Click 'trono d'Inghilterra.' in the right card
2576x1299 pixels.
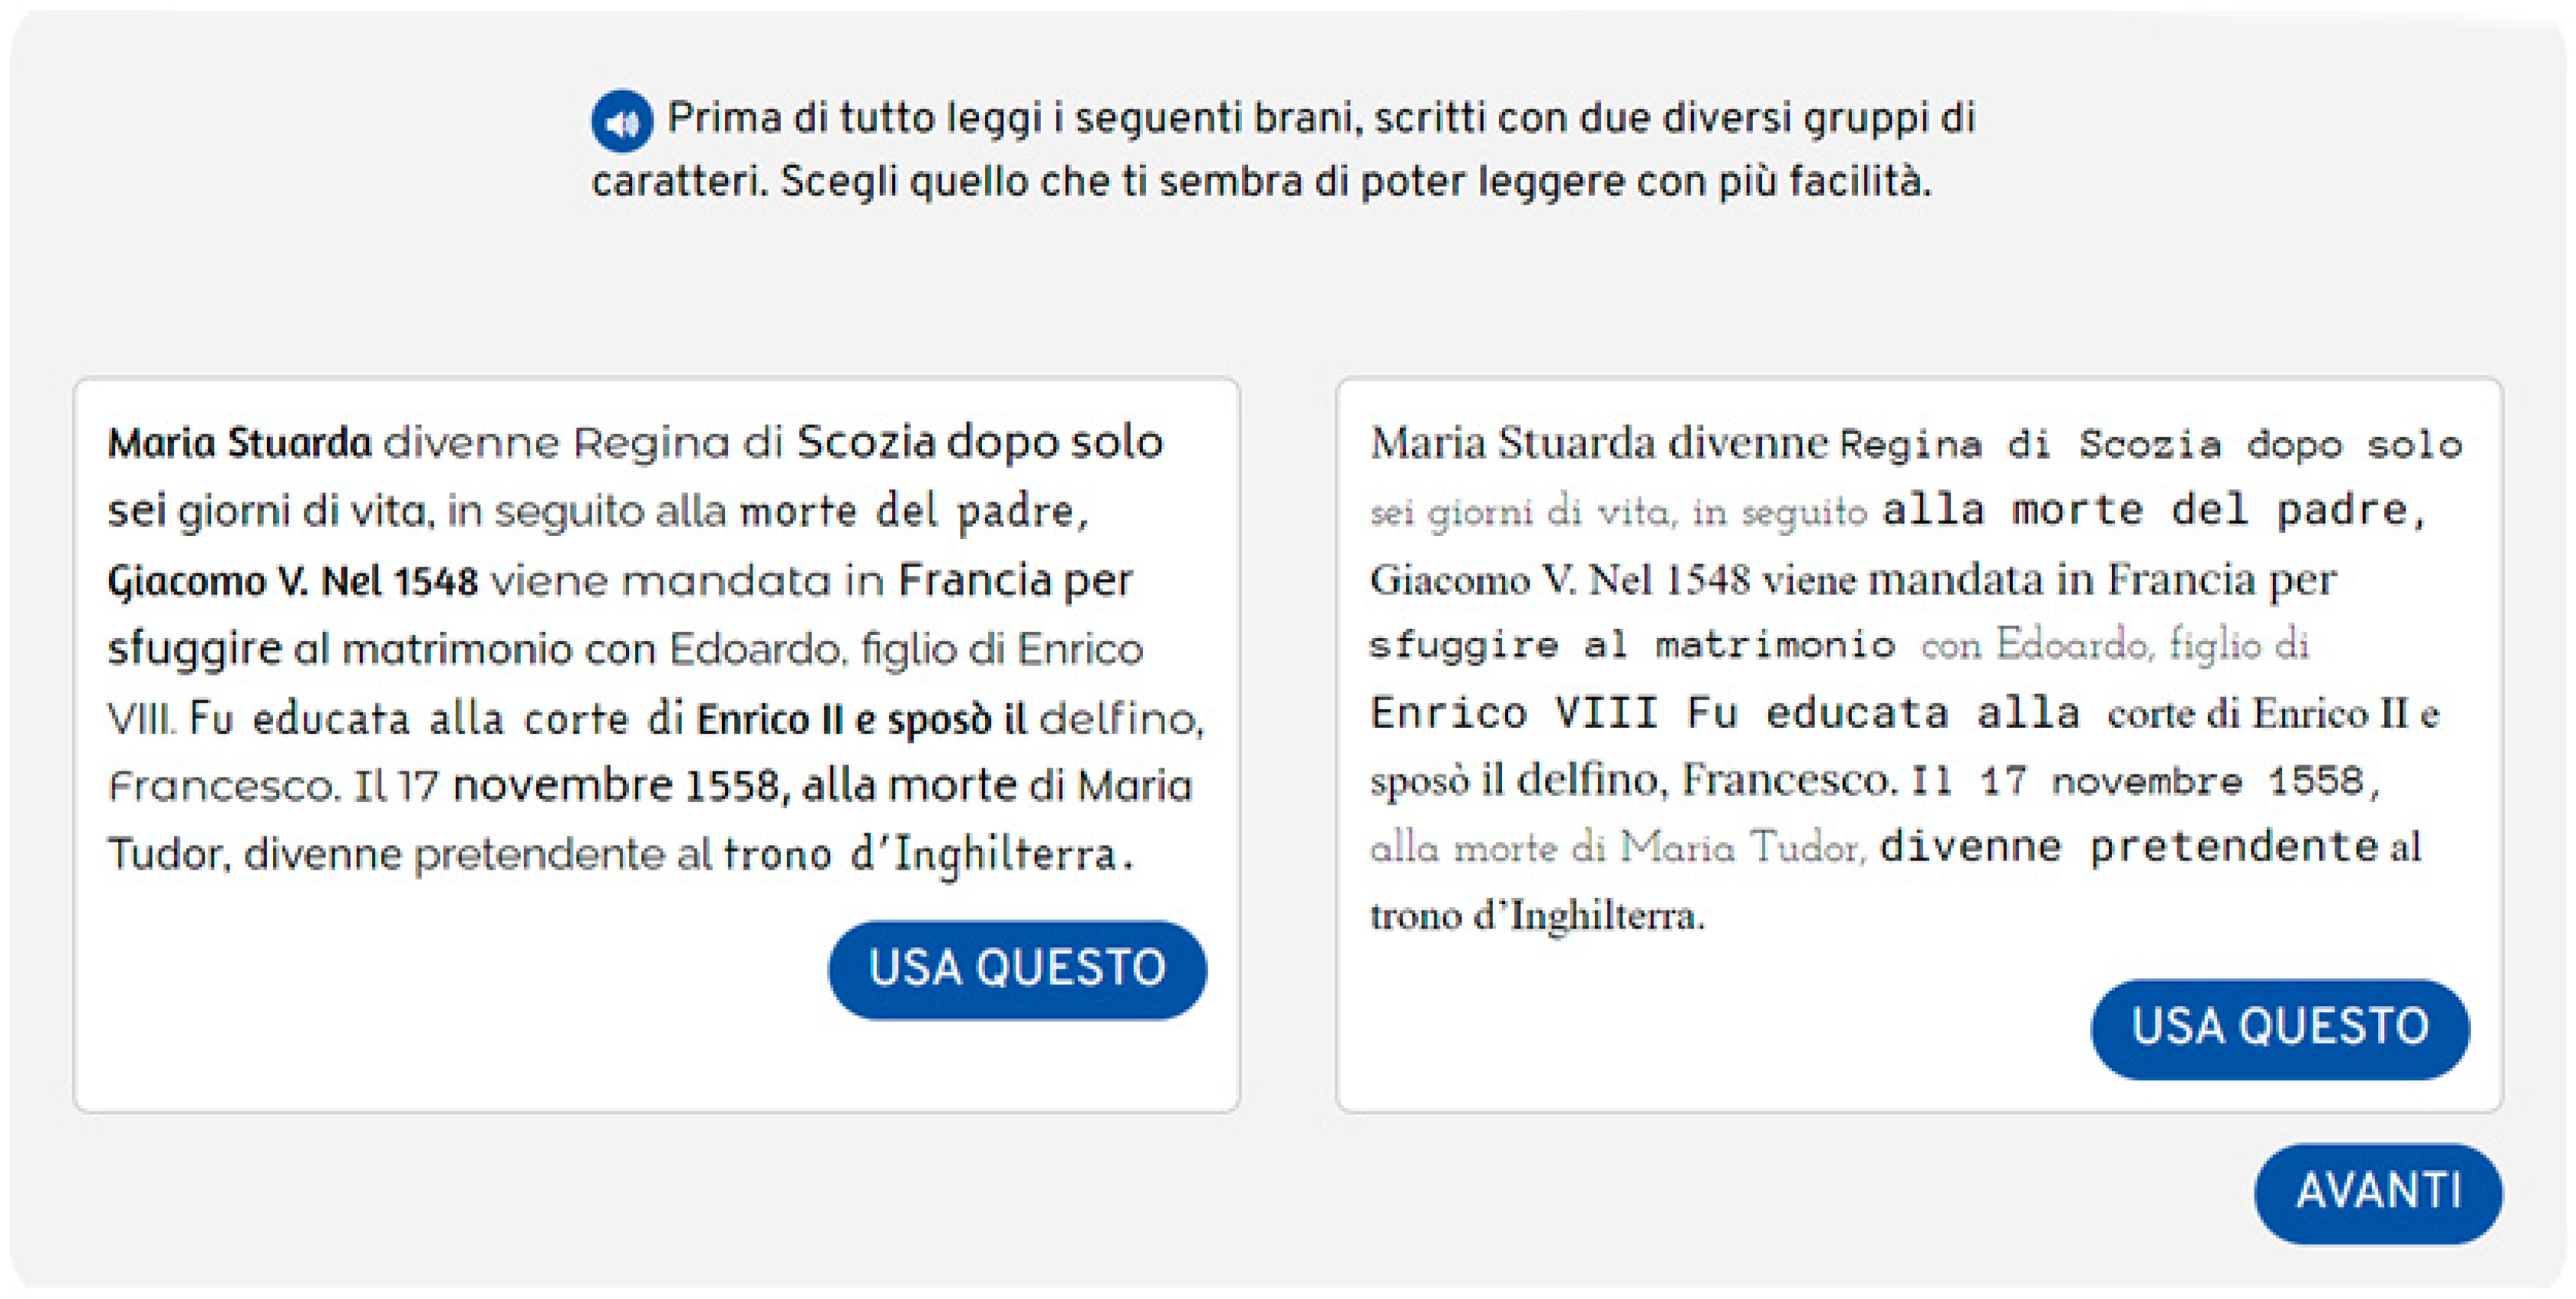click(1536, 916)
